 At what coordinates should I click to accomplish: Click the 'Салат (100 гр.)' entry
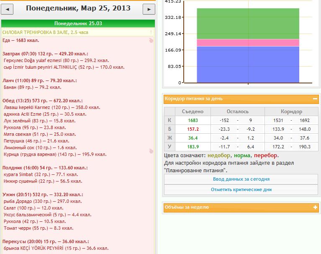point(33,208)
